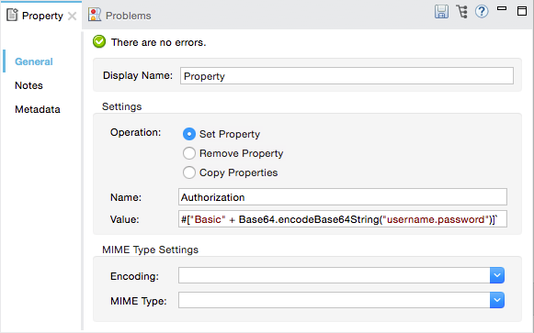Click the 'Encoding:' label
Viewport: 534px width, 333px height.
pyautogui.click(x=134, y=276)
